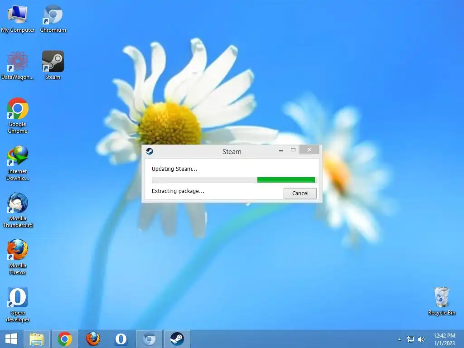Viewport: 464px width, 348px height.
Task: Select the Recycle Bin icon
Action: (x=441, y=301)
